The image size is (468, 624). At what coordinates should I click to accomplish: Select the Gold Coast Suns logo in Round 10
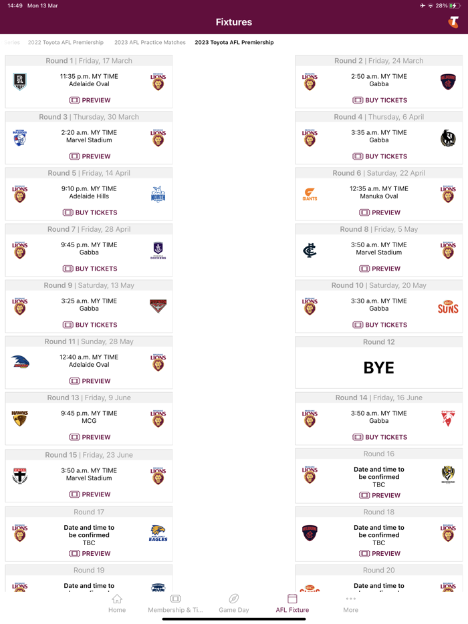click(x=447, y=307)
